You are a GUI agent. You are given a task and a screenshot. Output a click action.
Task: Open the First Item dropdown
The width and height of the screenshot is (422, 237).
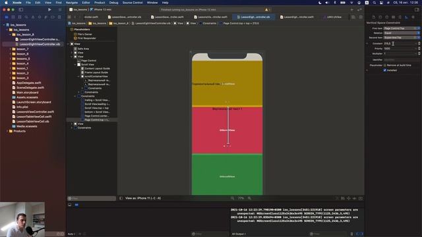[x=402, y=28]
